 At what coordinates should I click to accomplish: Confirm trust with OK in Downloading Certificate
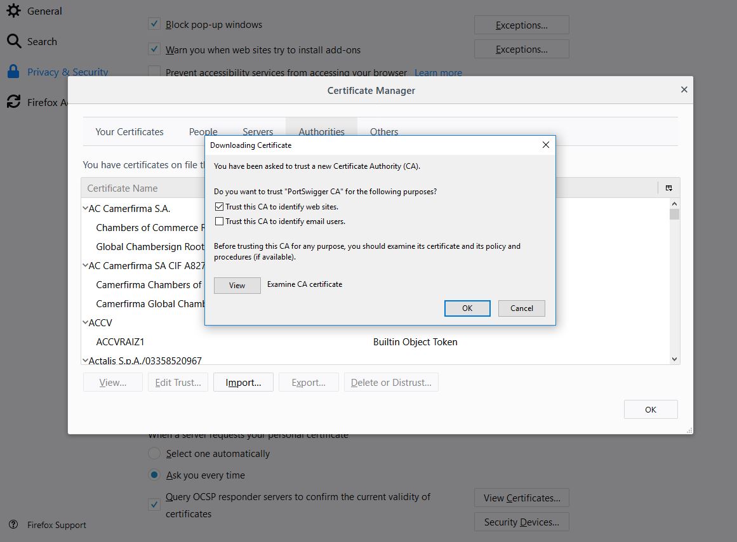pyautogui.click(x=467, y=308)
